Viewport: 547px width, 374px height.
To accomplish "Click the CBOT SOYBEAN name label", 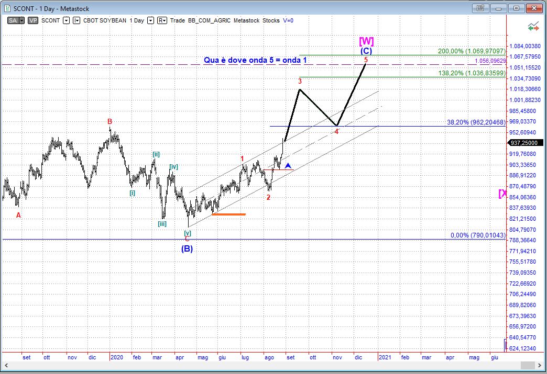I will [105, 20].
